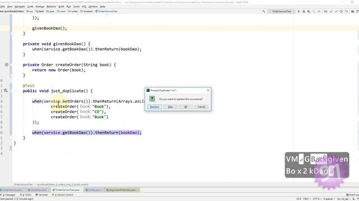
Task: Open the Refactor menu
Action: (51, 7)
